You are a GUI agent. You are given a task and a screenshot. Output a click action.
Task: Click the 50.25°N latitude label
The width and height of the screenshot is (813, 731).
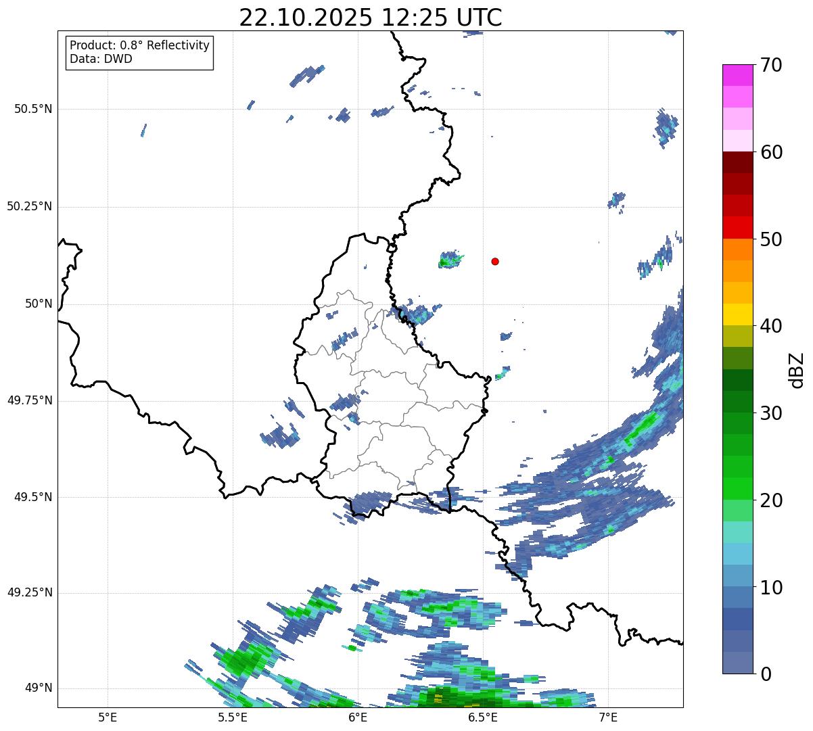click(30, 206)
